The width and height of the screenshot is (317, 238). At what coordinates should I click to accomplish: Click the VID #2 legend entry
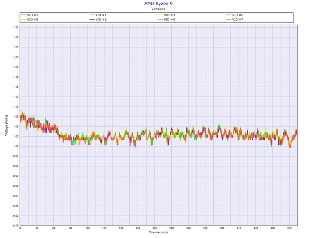98,19
